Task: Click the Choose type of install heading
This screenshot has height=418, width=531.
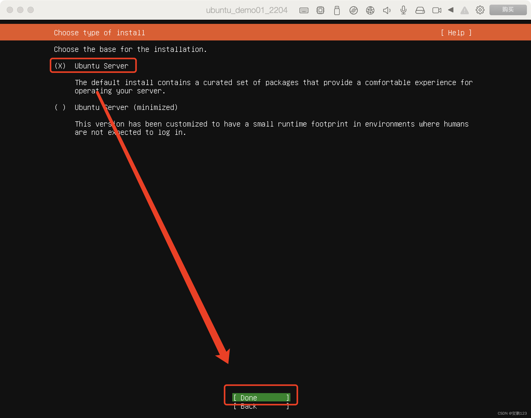Action: (99, 33)
